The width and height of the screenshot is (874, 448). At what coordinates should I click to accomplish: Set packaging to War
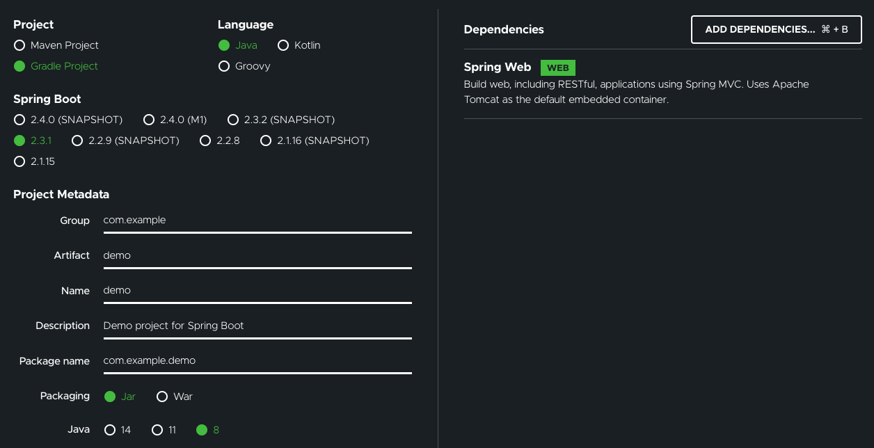(175, 397)
